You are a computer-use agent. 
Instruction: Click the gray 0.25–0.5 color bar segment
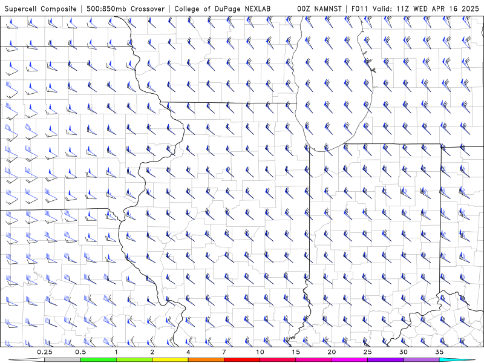pyautogui.click(x=62, y=360)
